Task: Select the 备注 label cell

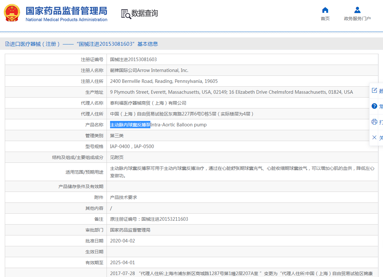Action: 56,219
